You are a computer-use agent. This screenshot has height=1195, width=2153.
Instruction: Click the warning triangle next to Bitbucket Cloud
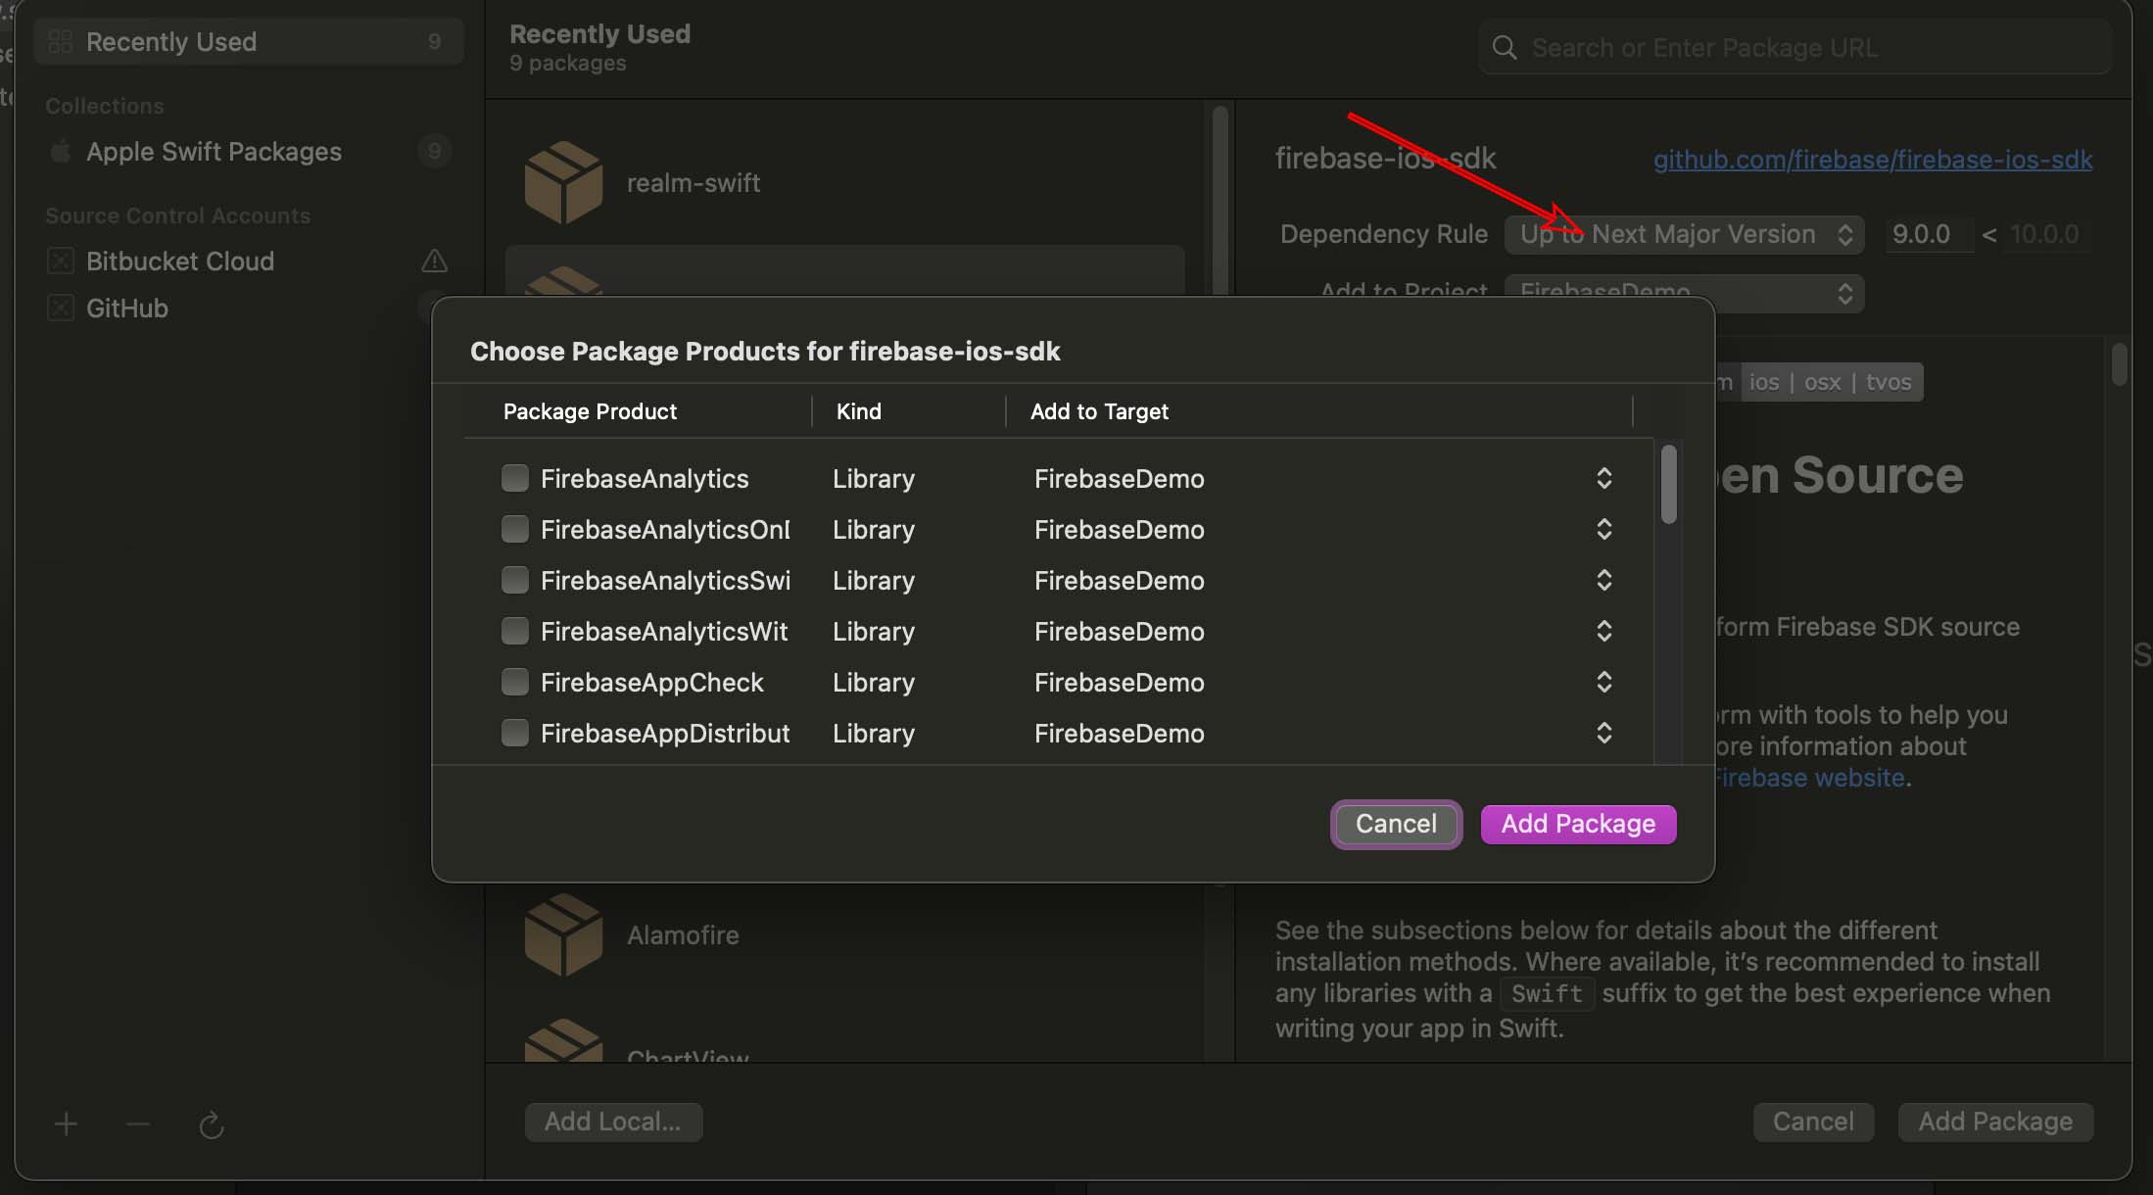coord(434,261)
